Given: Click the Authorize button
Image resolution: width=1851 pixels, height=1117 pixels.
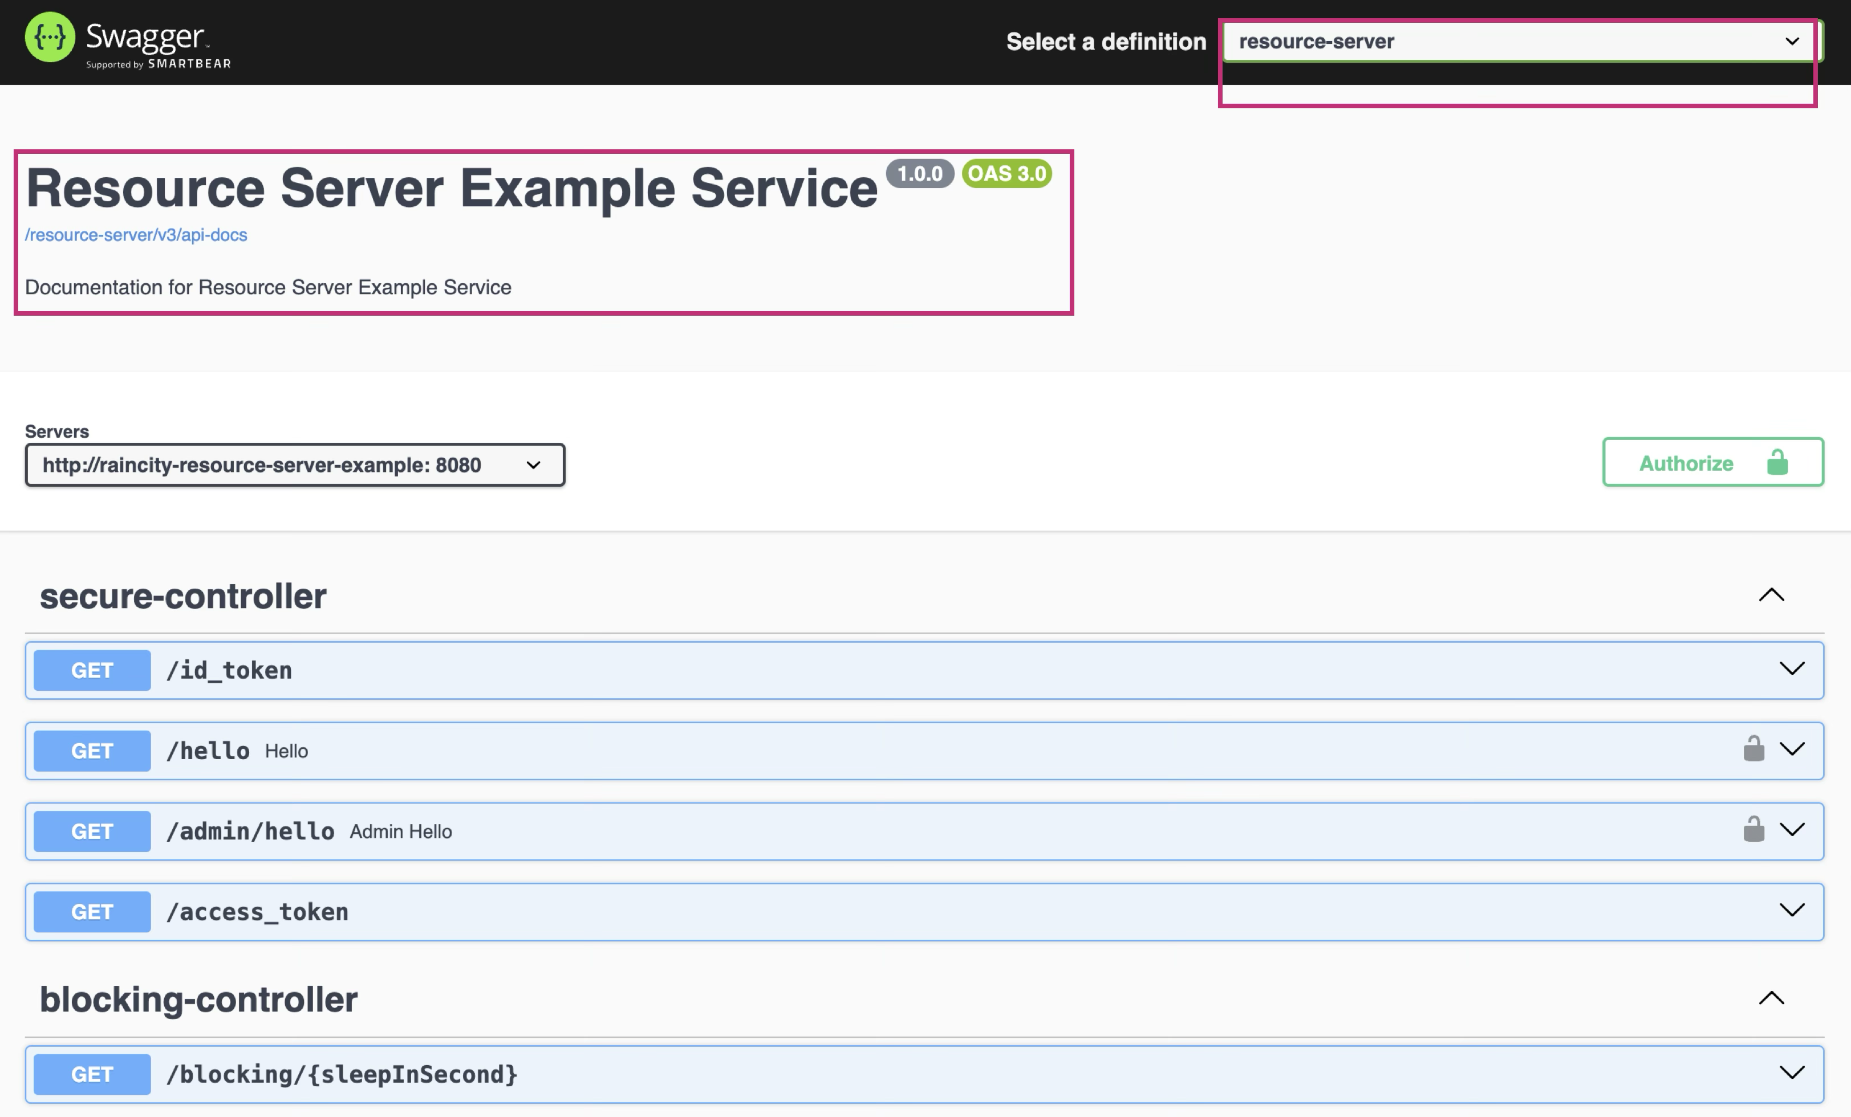Looking at the screenshot, I should tap(1713, 462).
